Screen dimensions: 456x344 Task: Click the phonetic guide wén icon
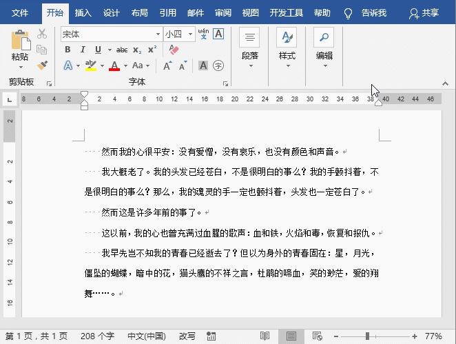pyautogui.click(x=203, y=33)
